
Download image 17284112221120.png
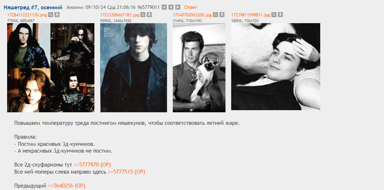pyautogui.click(x=57, y=15)
